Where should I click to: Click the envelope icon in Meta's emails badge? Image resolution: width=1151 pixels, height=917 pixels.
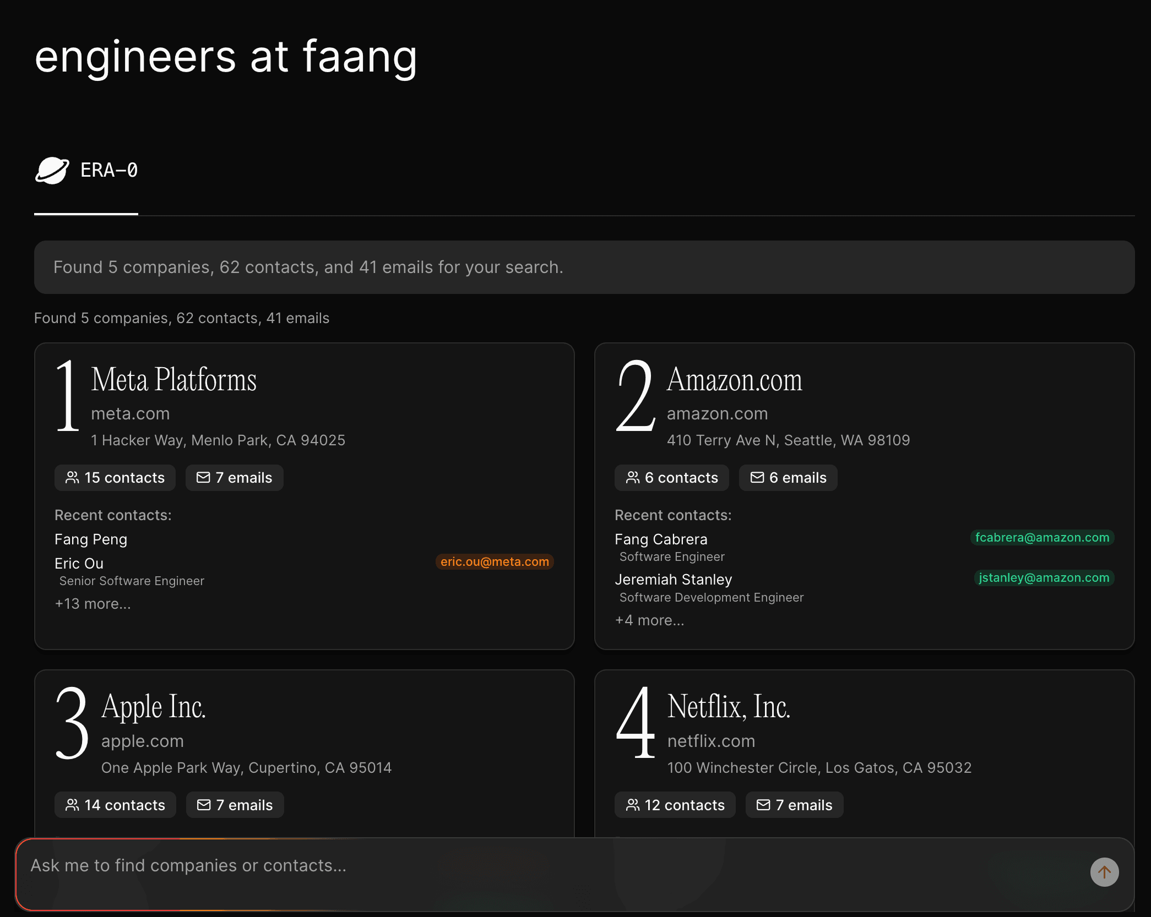[203, 477]
